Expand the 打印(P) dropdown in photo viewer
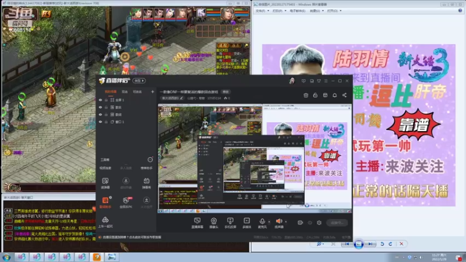This screenshot has height=262, width=466. coord(280,10)
